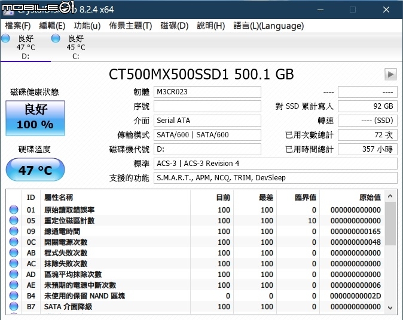Click the attribute list scroll down arrow
Image resolution: width=403 pixels, height=320 pixels.
(x=390, y=307)
